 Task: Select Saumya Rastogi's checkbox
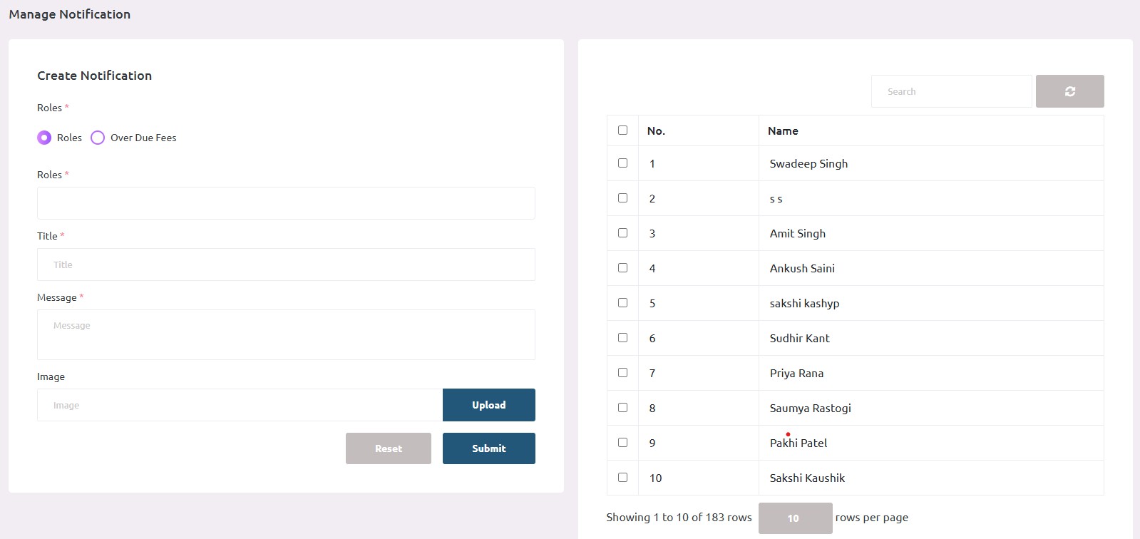622,408
